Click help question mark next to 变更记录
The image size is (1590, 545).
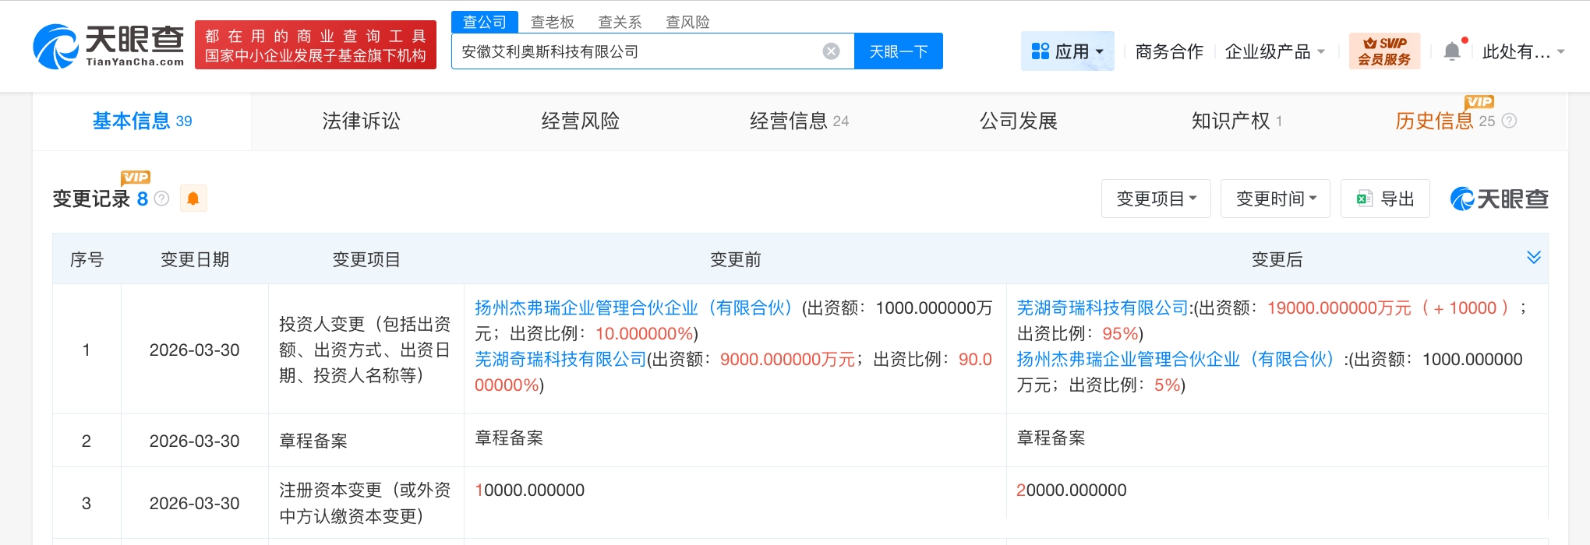pyautogui.click(x=162, y=199)
